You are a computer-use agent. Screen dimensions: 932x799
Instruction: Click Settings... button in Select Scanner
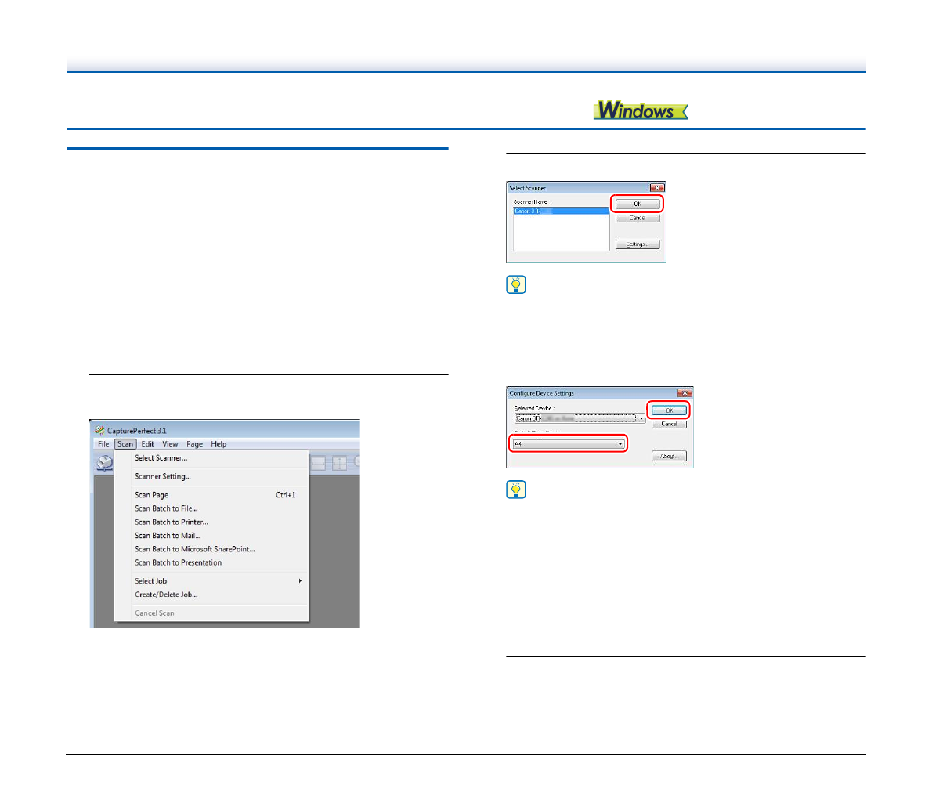point(637,244)
